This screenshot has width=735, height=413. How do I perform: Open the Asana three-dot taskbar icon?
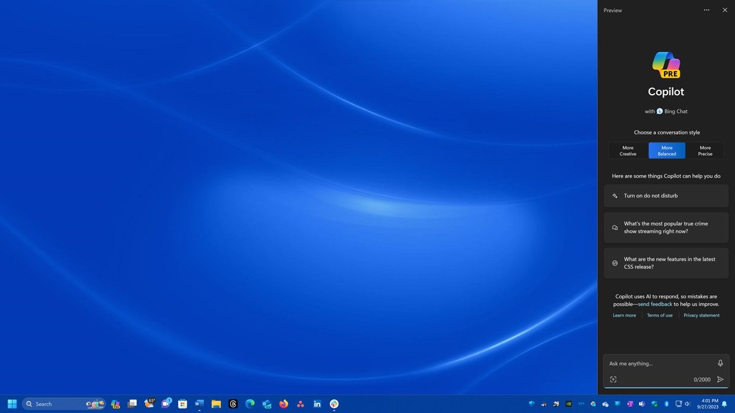(x=300, y=404)
